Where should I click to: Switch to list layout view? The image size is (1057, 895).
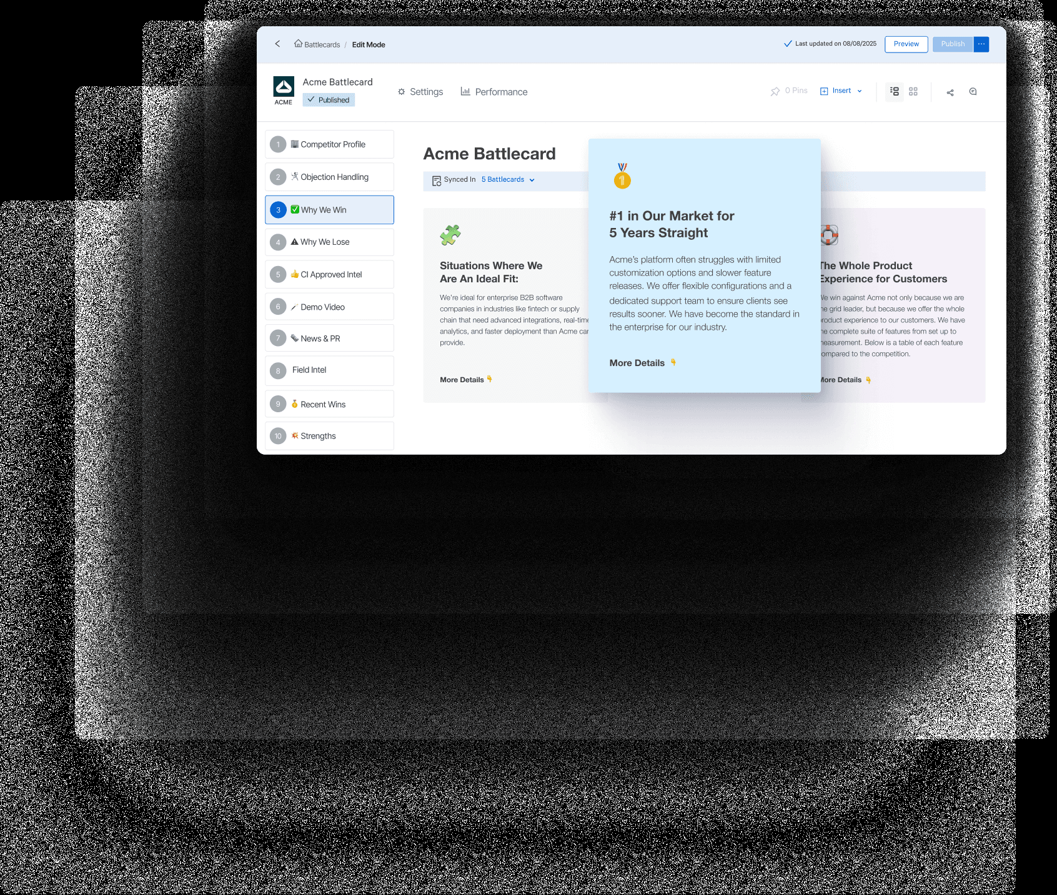tap(895, 91)
